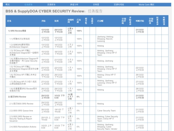Select task 2.3 BSS SRS Review or Security Testing

point(87,119)
